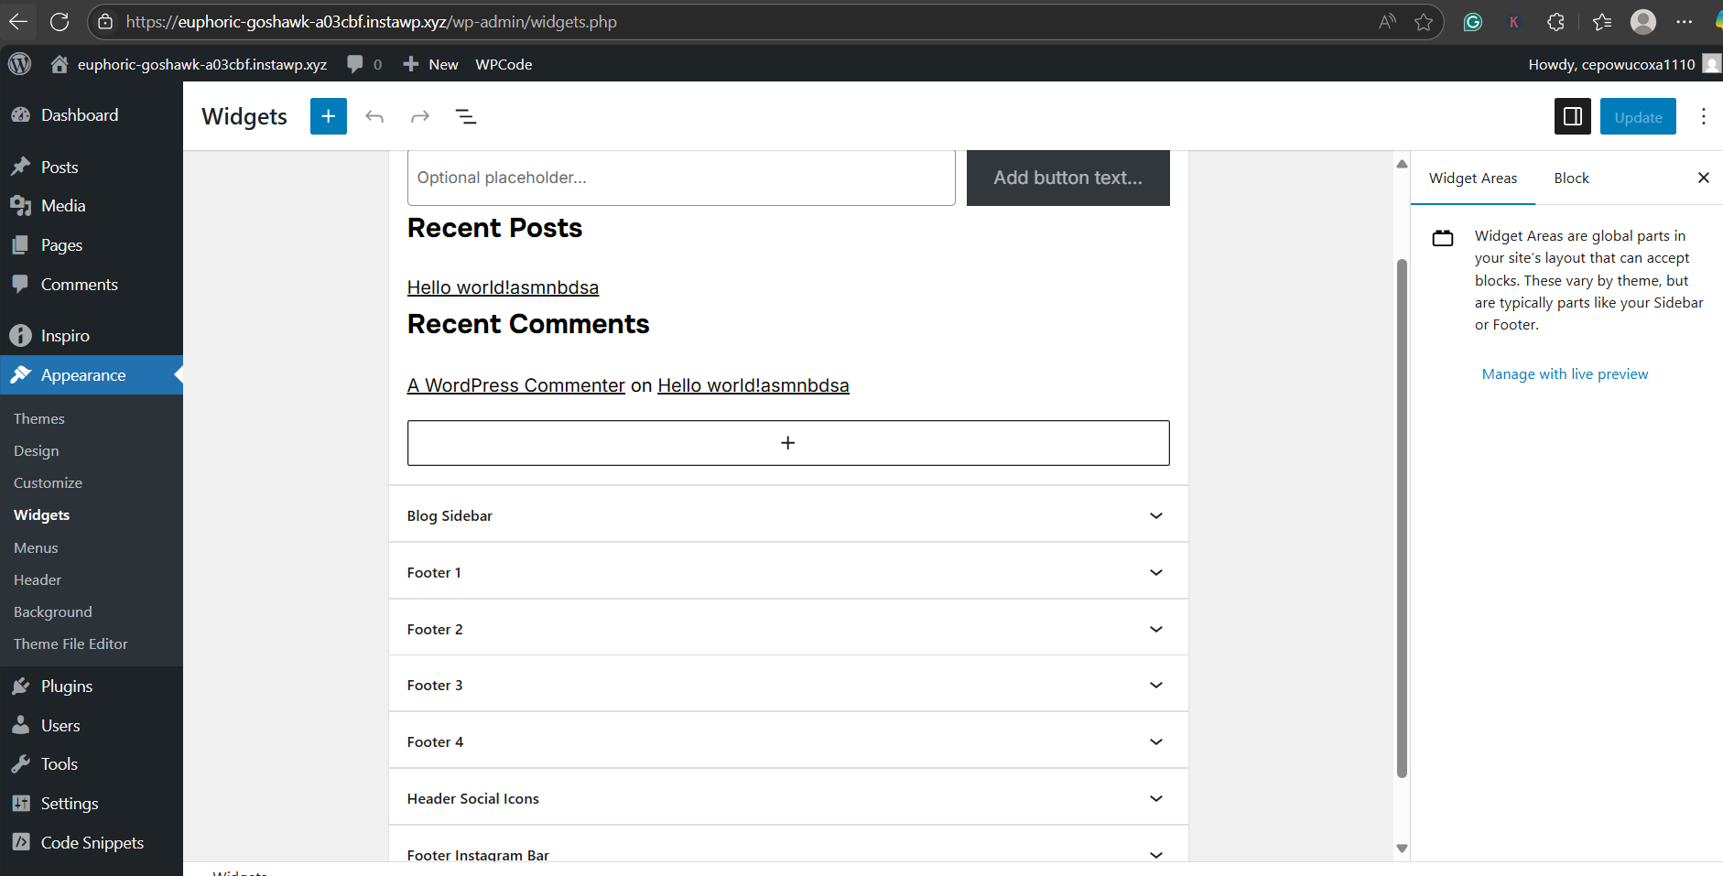Click the search placeholder input field
This screenshot has height=876, width=1723.
click(681, 178)
